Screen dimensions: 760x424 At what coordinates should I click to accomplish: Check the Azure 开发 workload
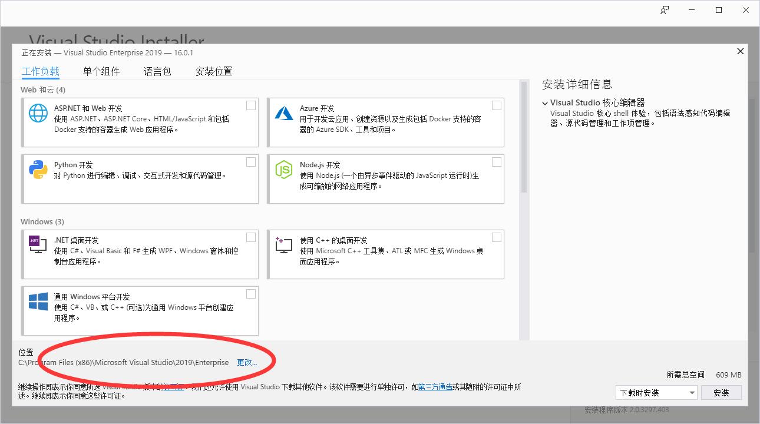[x=497, y=105]
